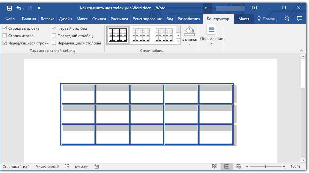The width and height of the screenshot is (309, 173).
Task: Click the Save icon in quick access toolbar
Action: [9, 8]
